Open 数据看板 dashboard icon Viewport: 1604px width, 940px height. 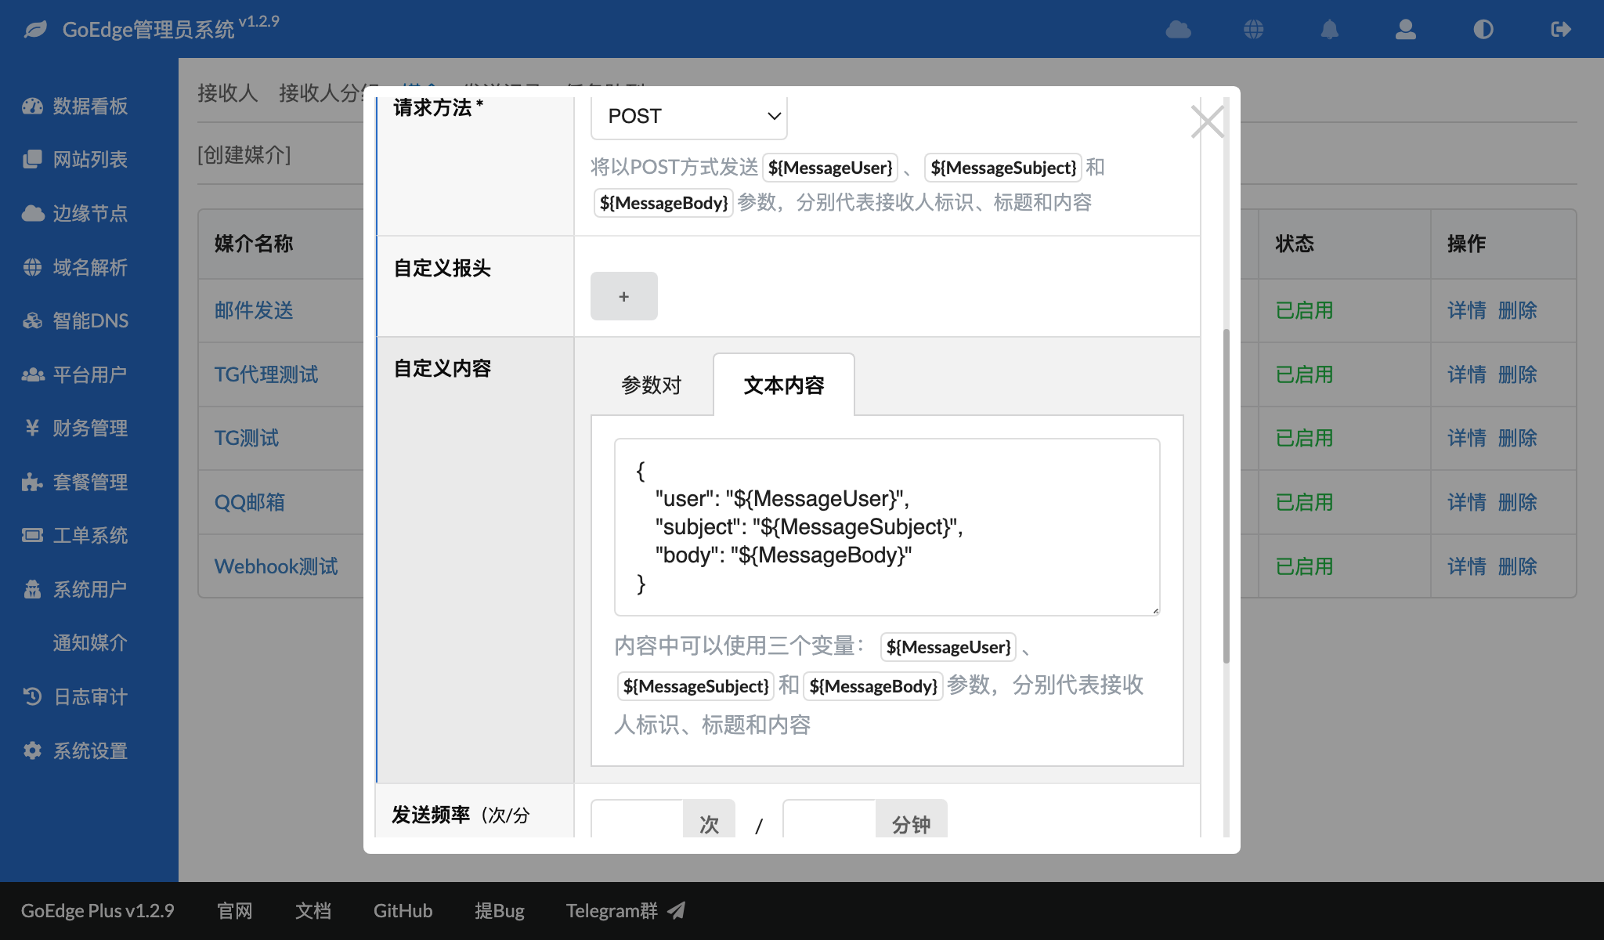[x=32, y=107]
